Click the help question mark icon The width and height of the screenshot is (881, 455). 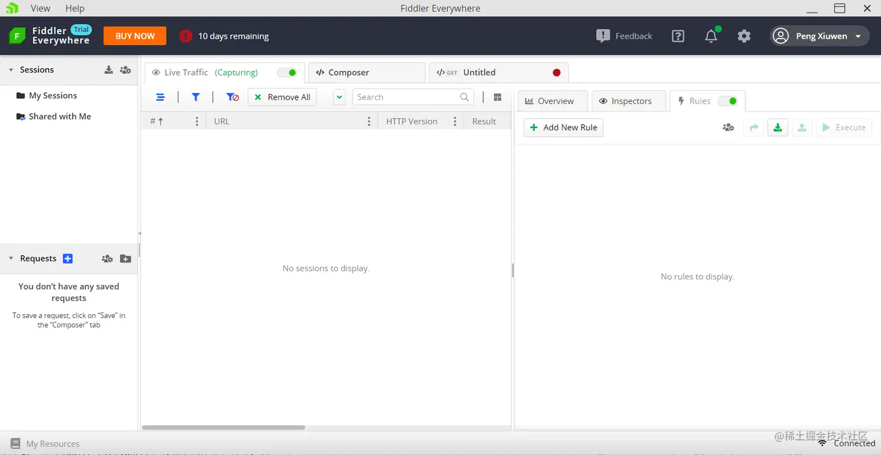(678, 36)
